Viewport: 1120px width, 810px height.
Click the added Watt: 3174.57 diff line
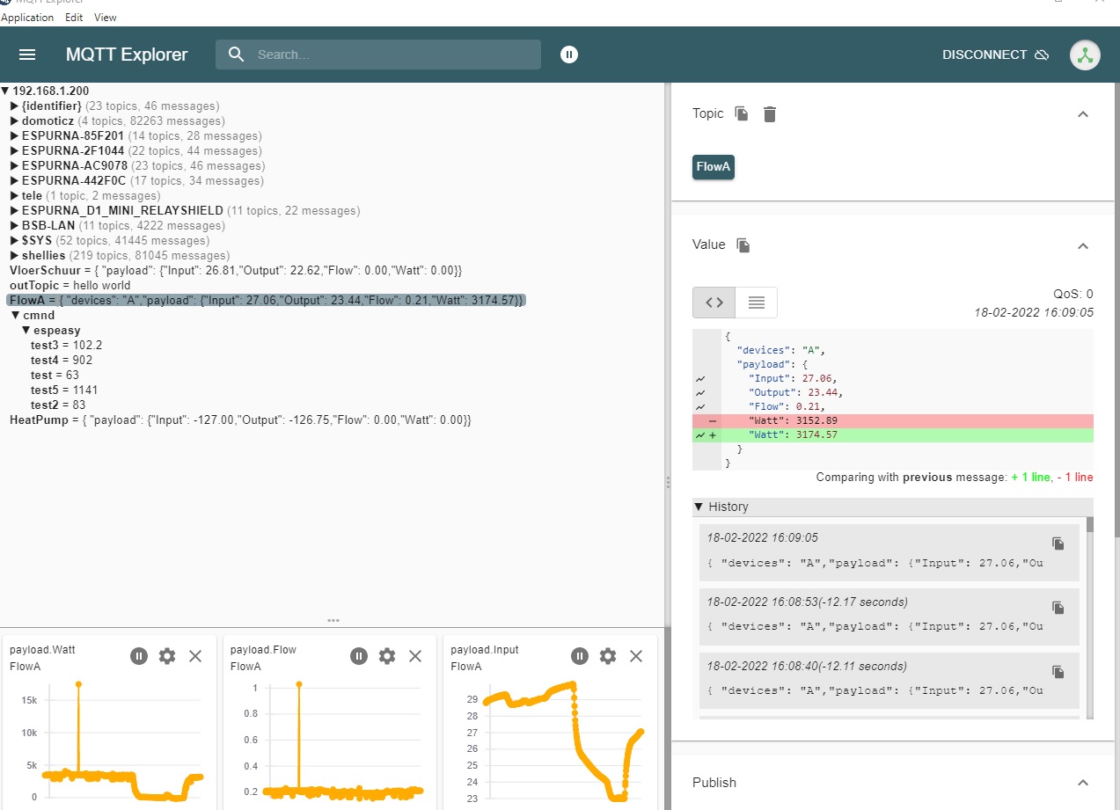pos(893,434)
